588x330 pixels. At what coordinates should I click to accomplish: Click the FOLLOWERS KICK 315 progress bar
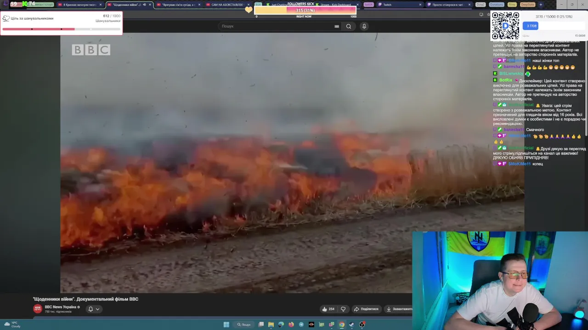point(305,10)
